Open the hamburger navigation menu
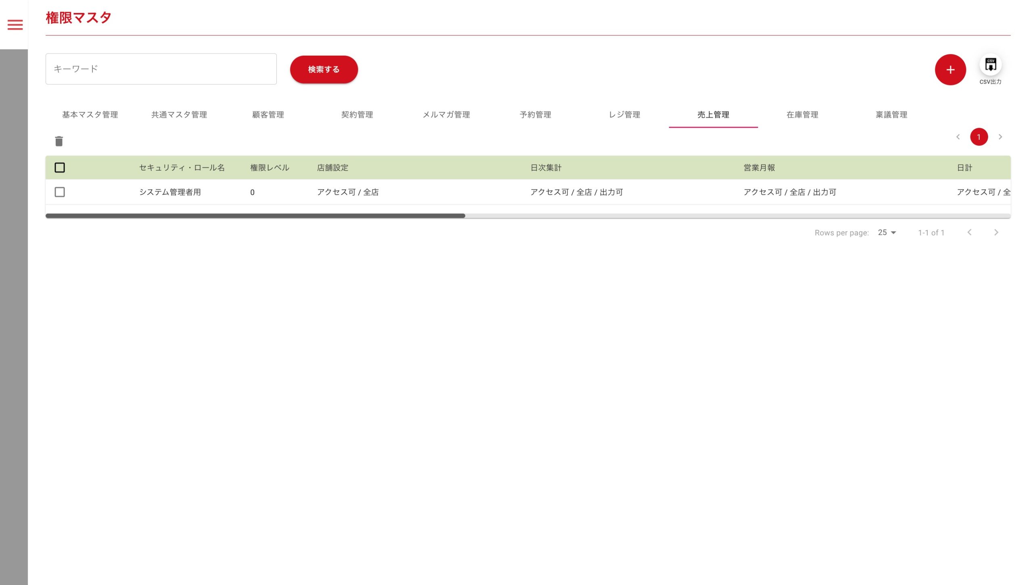This screenshot has width=1033, height=585. point(15,25)
